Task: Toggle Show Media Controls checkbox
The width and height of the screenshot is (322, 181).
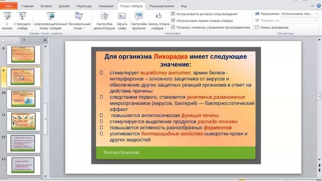Action: pyautogui.click(x=173, y=27)
